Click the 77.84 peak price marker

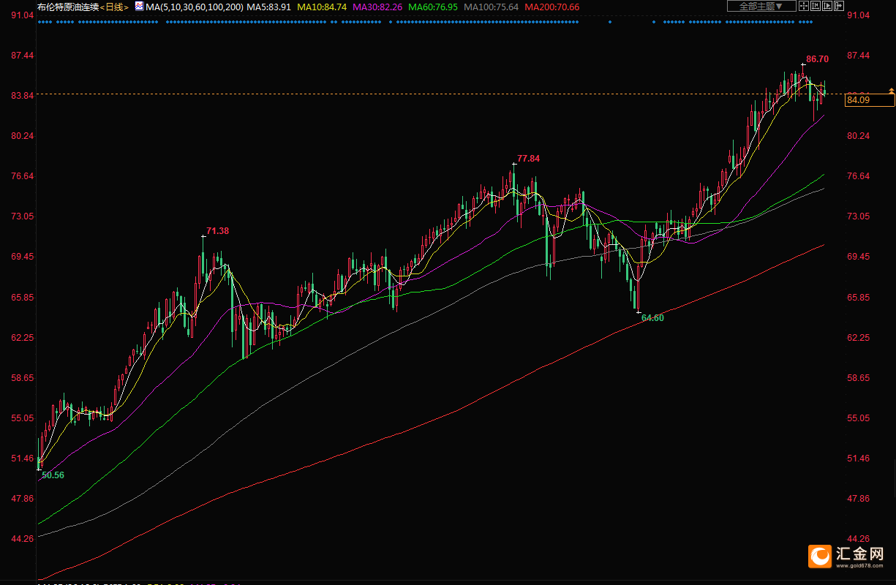(528, 158)
